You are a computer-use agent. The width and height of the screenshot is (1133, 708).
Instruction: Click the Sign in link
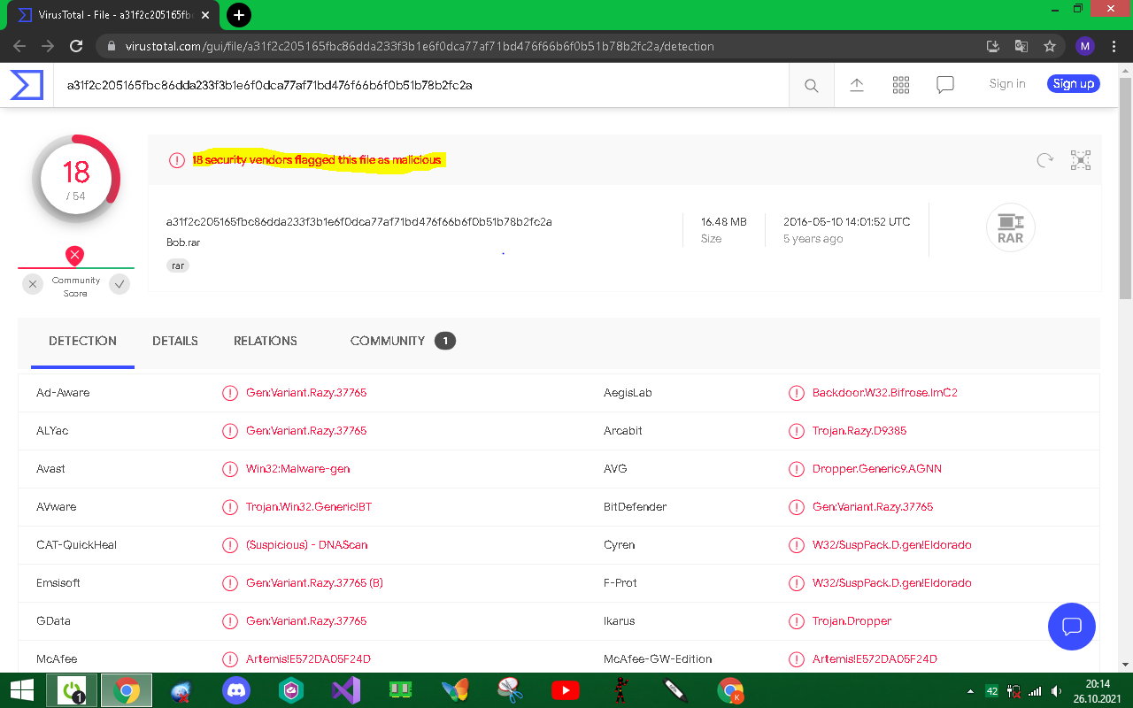pos(1007,84)
